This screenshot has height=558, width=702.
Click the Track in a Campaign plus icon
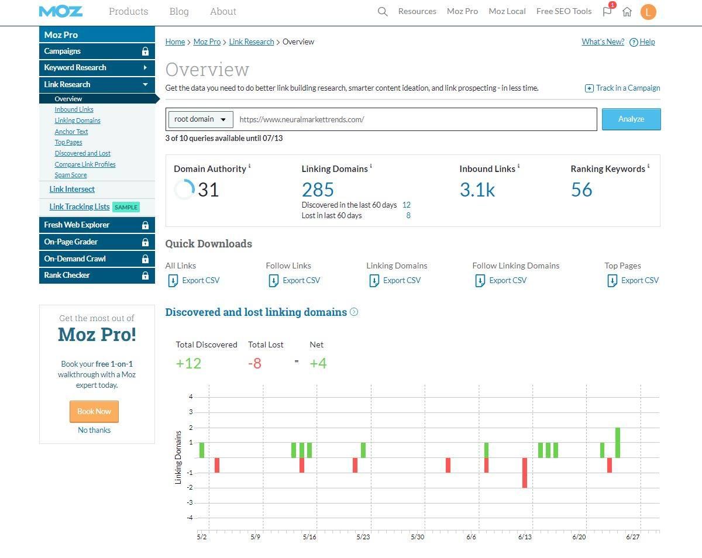click(589, 88)
